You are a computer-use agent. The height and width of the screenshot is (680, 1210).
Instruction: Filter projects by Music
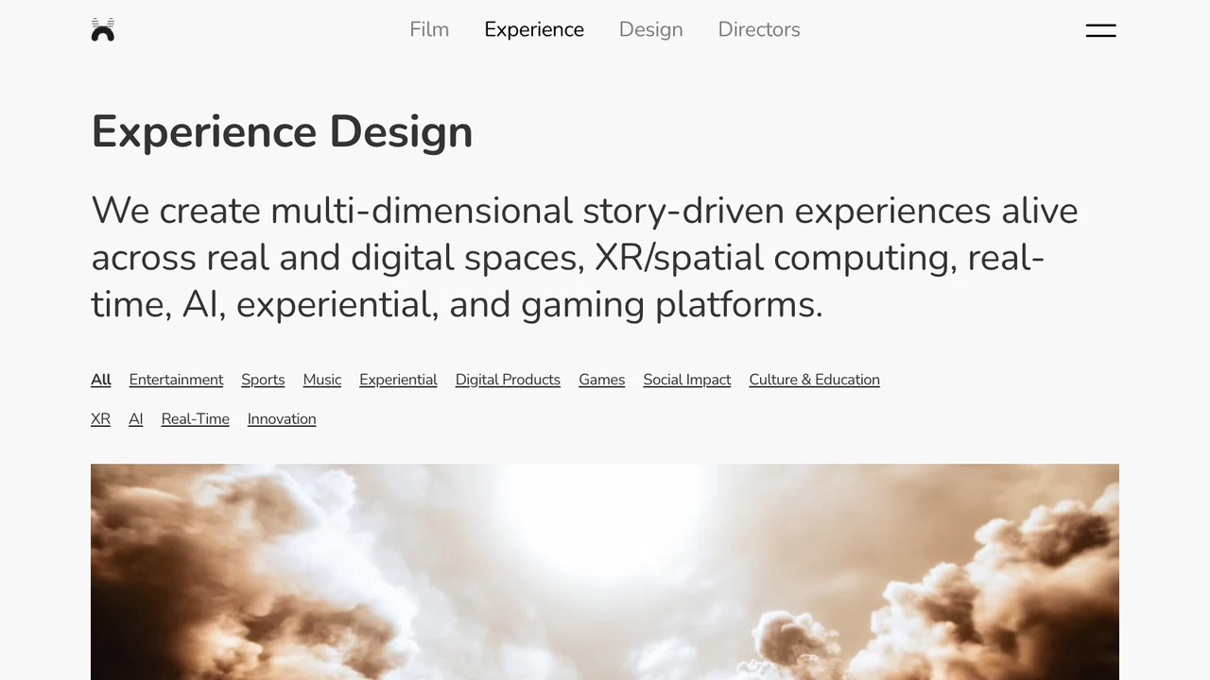pyautogui.click(x=322, y=380)
